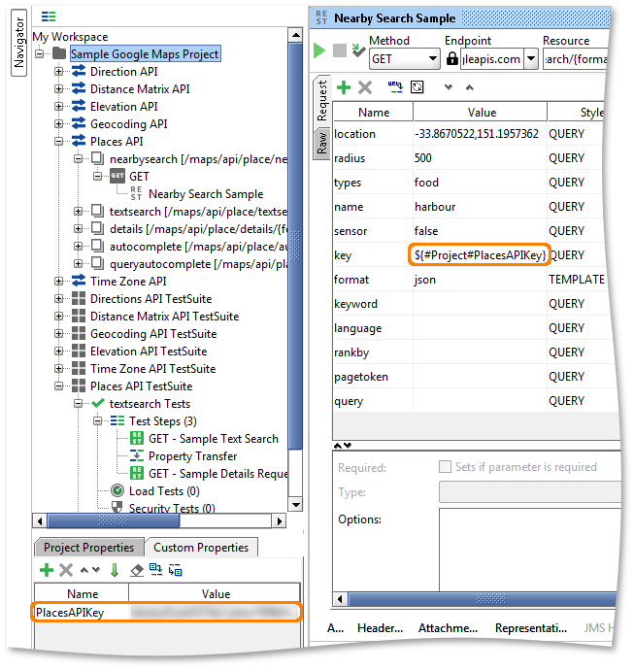Viewport: 634px width, 670px height.
Task: Toggle 'Sets if parameter is required' checkbox
Action: pyautogui.click(x=445, y=466)
